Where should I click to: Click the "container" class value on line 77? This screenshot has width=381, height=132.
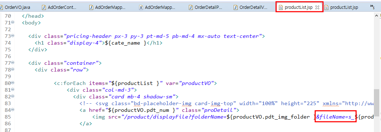point(81,63)
